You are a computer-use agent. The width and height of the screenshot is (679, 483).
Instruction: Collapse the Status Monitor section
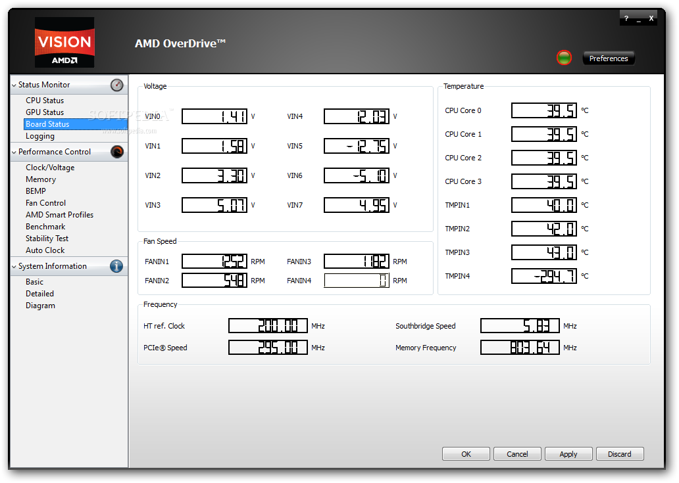tap(14, 85)
